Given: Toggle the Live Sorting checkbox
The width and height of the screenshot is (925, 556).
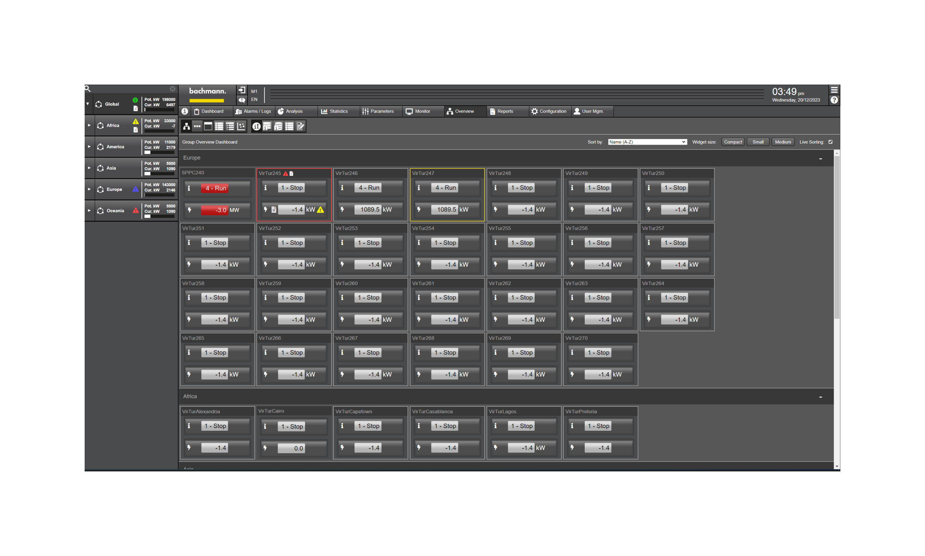Looking at the screenshot, I should (830, 142).
